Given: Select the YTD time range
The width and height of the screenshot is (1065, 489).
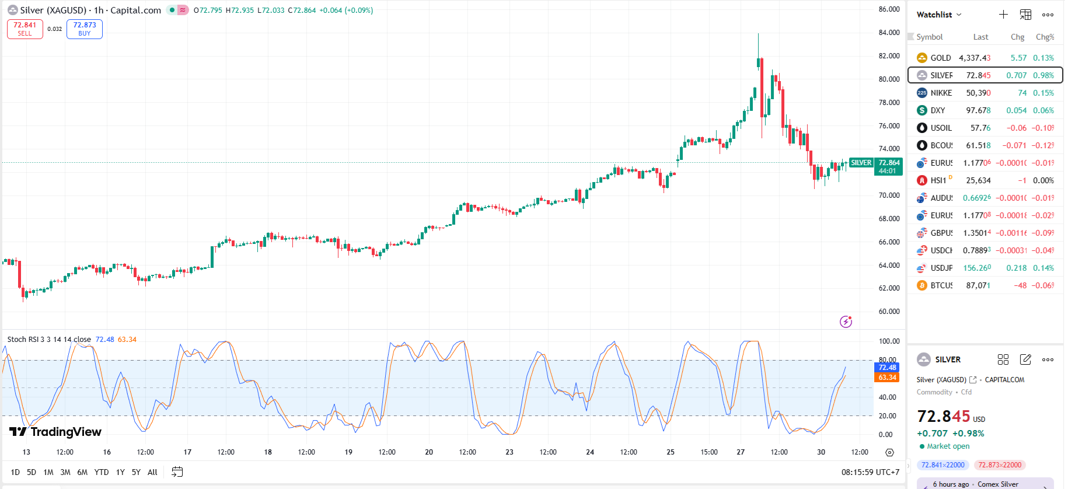Looking at the screenshot, I should (102, 472).
